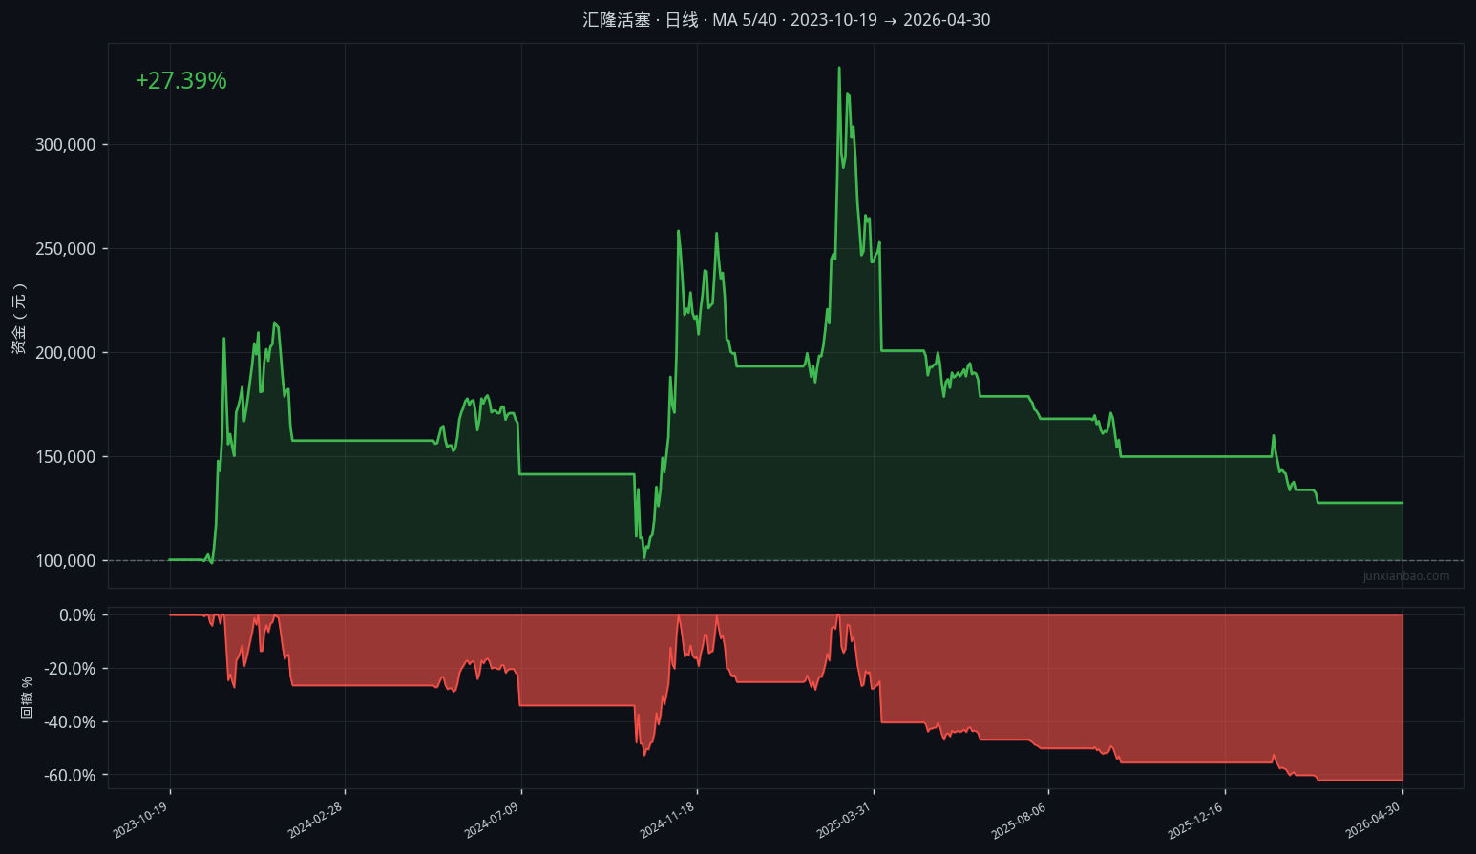Click the 回撤 % axis title
Screen dimensions: 1476x854
coord(27,698)
